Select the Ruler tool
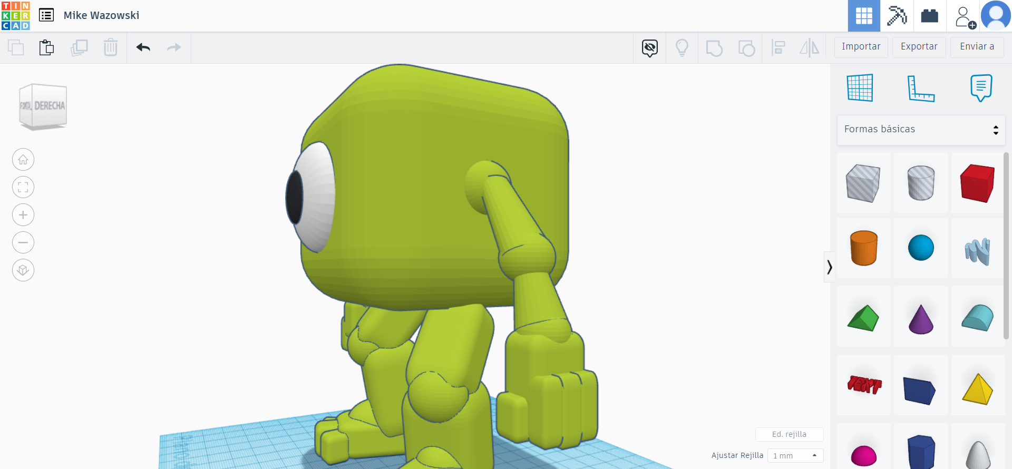This screenshot has height=469, width=1012. click(921, 87)
